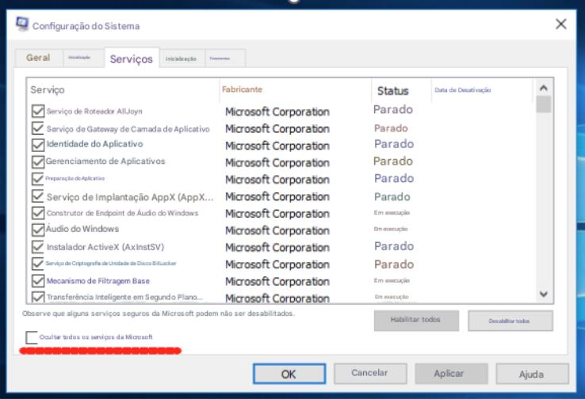Uncheck Instalador ActiveX (AxInstSV)

(x=38, y=247)
